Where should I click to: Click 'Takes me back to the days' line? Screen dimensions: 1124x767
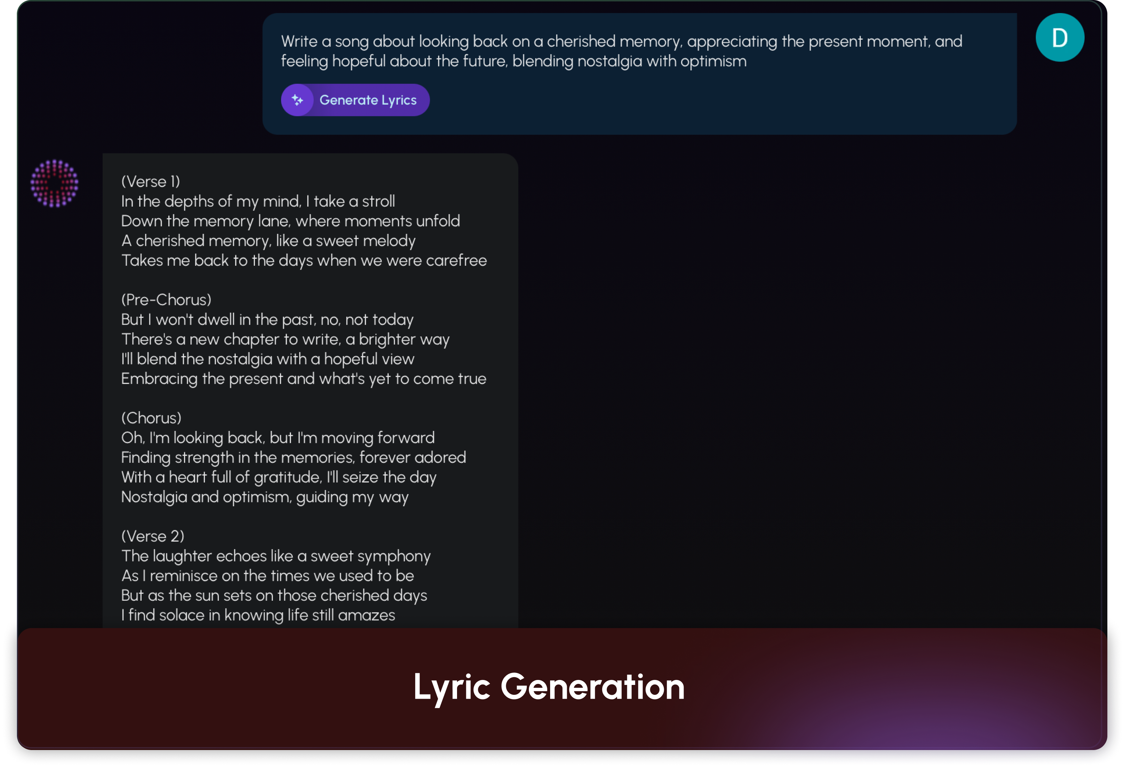pos(304,260)
